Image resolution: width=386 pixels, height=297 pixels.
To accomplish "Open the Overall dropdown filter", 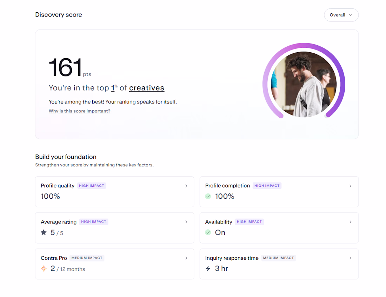I will coord(341,15).
